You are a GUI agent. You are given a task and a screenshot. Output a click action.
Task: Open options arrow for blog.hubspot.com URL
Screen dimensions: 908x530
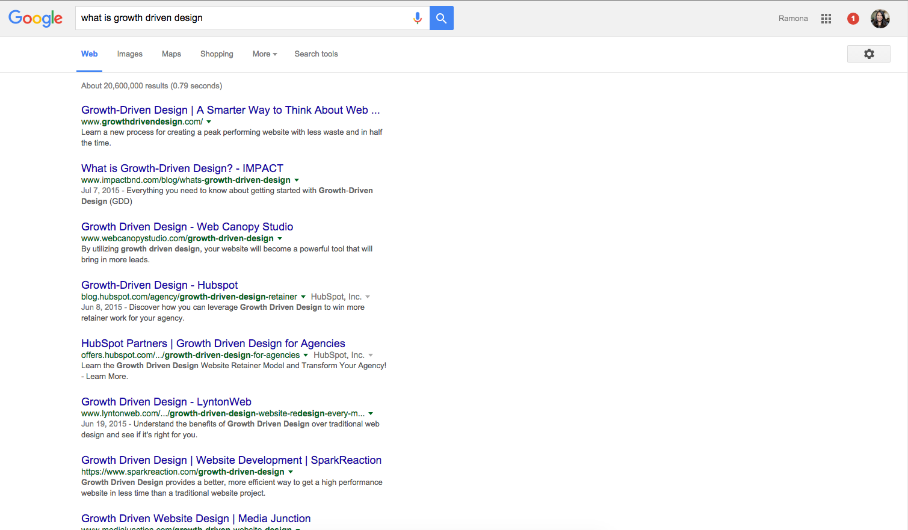tap(303, 297)
